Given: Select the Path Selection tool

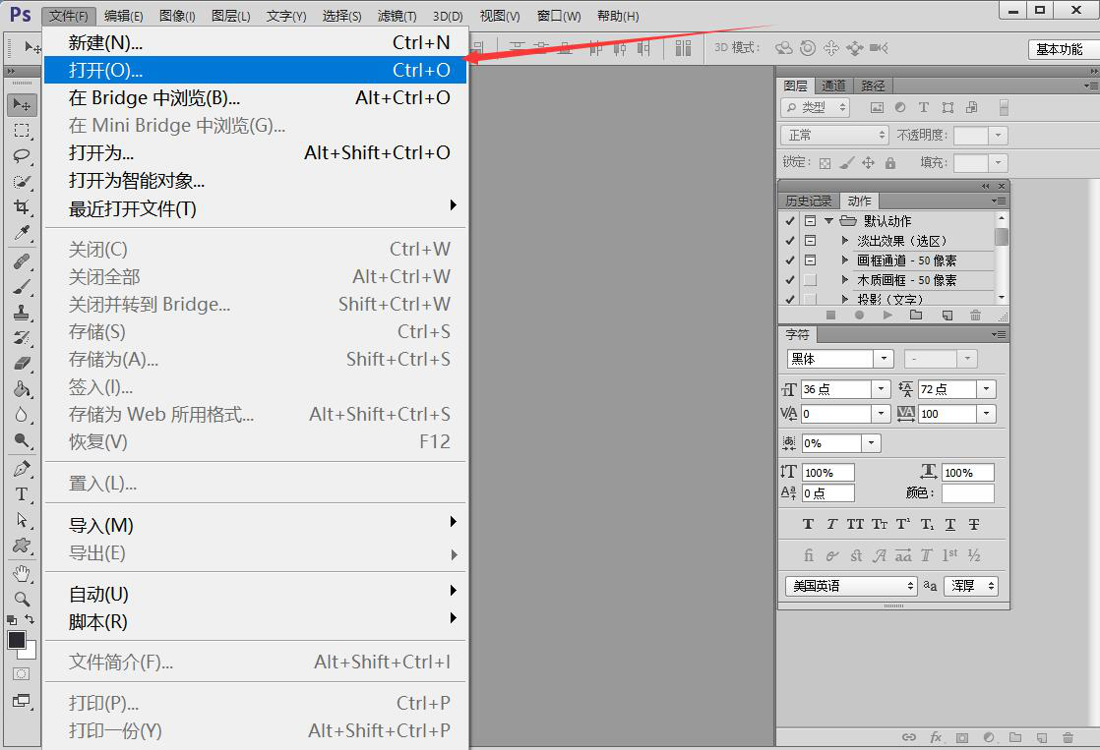Looking at the screenshot, I should click(22, 519).
